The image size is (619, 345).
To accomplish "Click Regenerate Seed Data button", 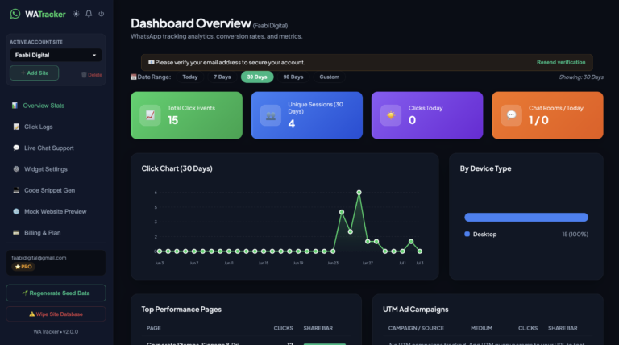I will pos(56,293).
